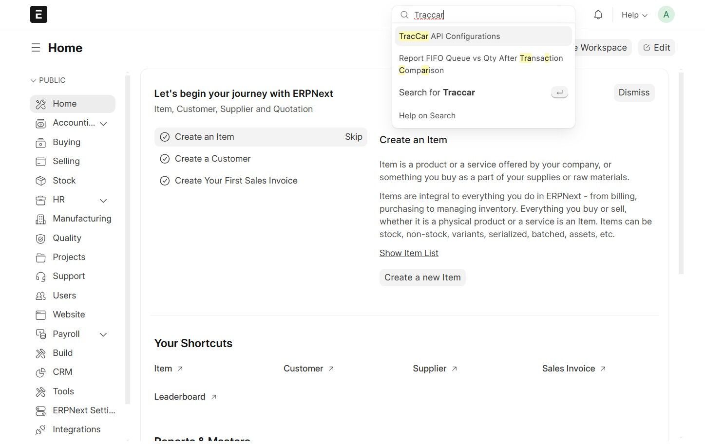Open the Manufacturing workspace icon
The width and height of the screenshot is (705, 444).
(x=40, y=219)
